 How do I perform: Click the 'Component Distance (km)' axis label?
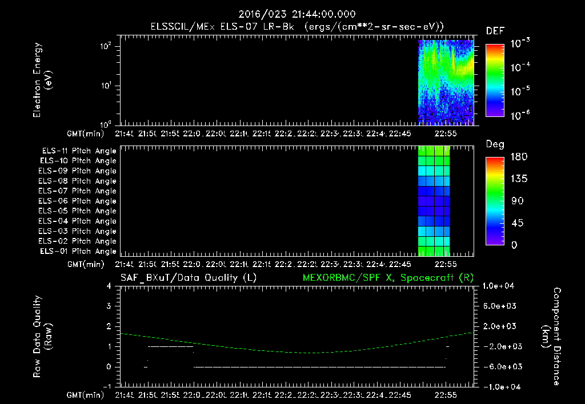pyautogui.click(x=551, y=337)
